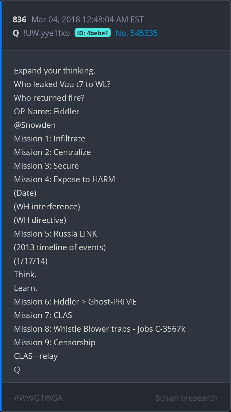
Task: Click the Mar 04, 2018 timestamp
Action: pyautogui.click(x=87, y=19)
